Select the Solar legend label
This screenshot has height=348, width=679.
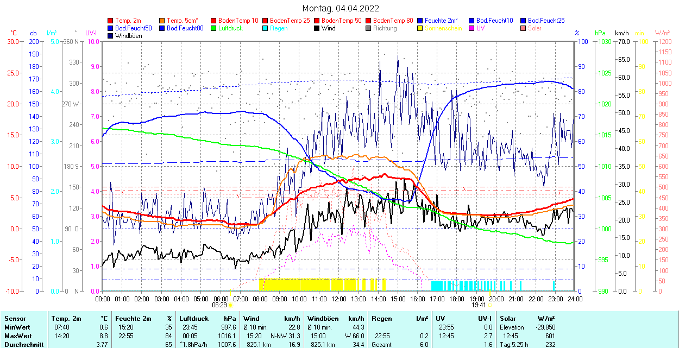coord(535,28)
